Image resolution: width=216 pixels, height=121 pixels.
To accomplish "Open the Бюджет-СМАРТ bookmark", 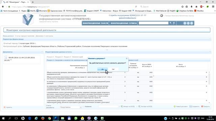I will [x=91, y=11].
